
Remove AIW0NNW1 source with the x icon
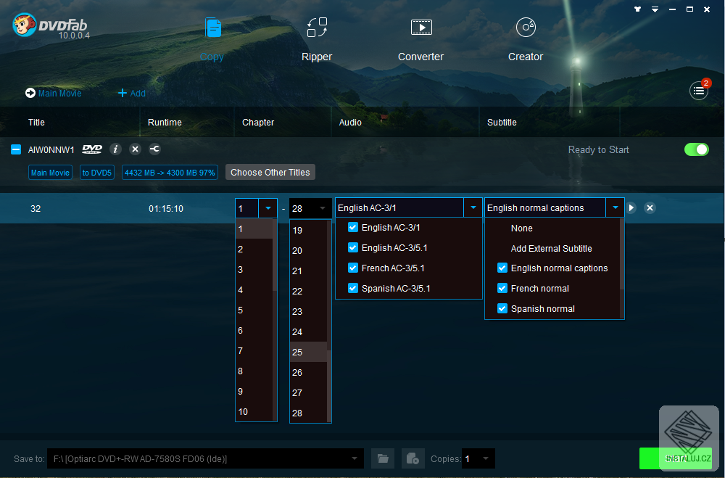[x=135, y=149]
